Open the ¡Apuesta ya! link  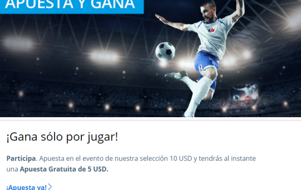pyautogui.click(x=27, y=187)
